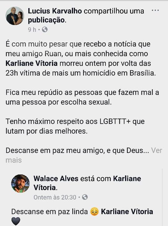Open Walace Alves's profile picture
The height and width of the screenshot is (226, 168).
point(21,184)
